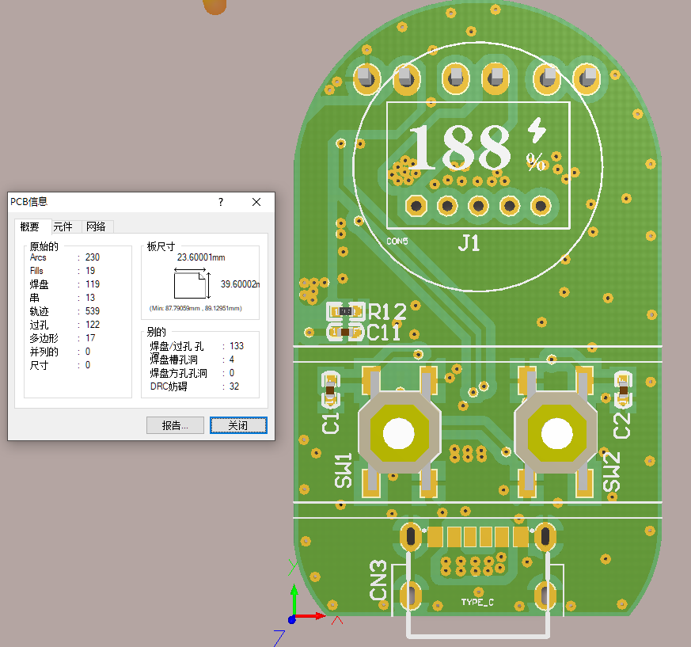Click the 报告... button
The height and width of the screenshot is (647, 691).
click(x=175, y=425)
